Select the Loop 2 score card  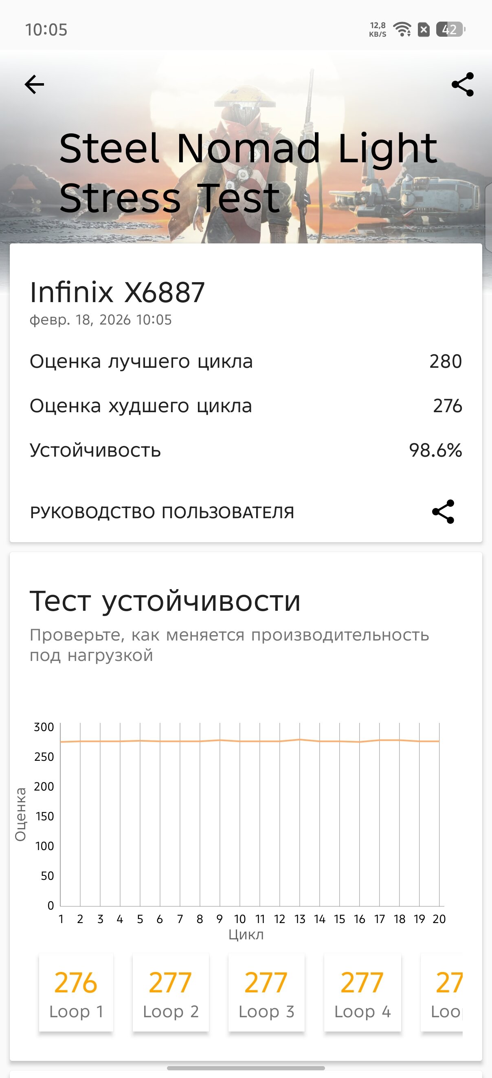coord(171,993)
